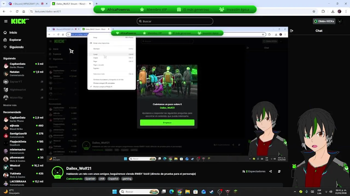Click the streamer name Dailex_Wolf21
The height and width of the screenshot is (196, 350).
(79, 169)
